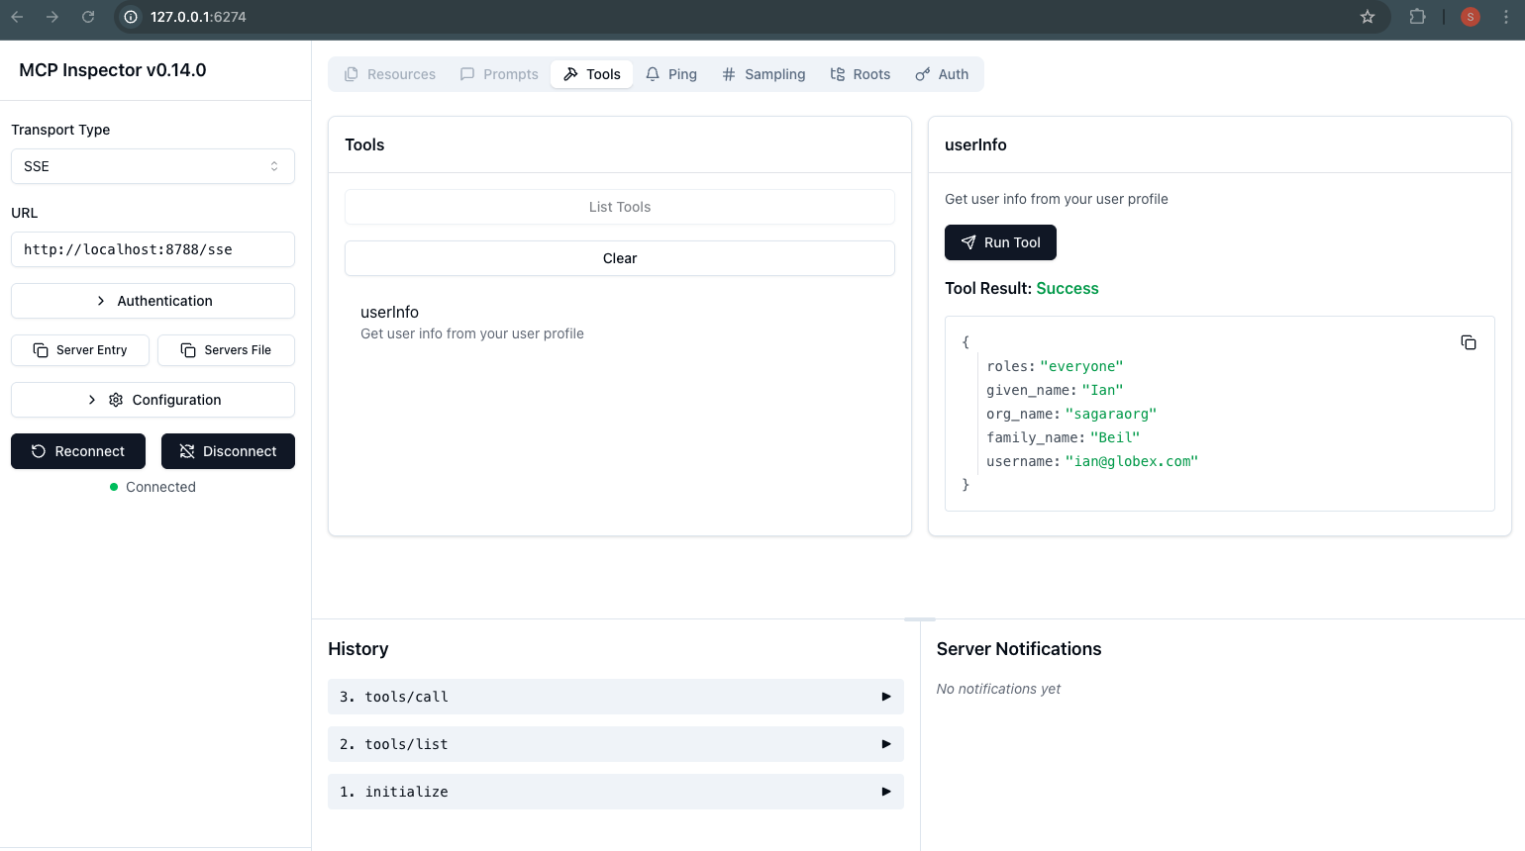Switch to the Roots tab

click(x=861, y=74)
